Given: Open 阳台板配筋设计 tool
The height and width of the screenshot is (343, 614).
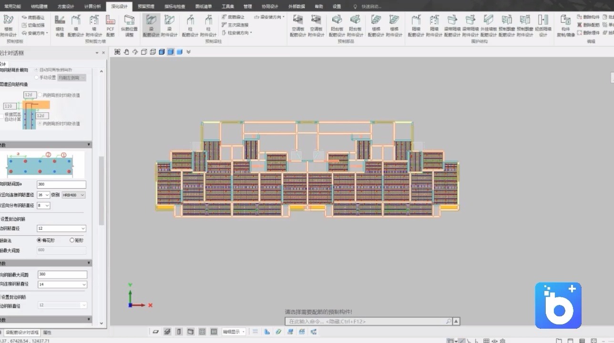Looking at the screenshot, I should tap(337, 25).
